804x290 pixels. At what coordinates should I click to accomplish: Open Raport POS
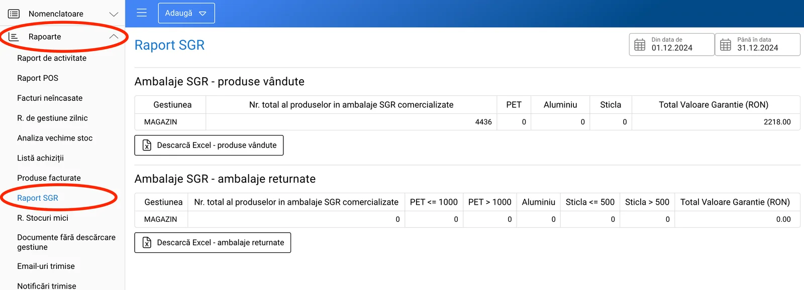click(38, 78)
